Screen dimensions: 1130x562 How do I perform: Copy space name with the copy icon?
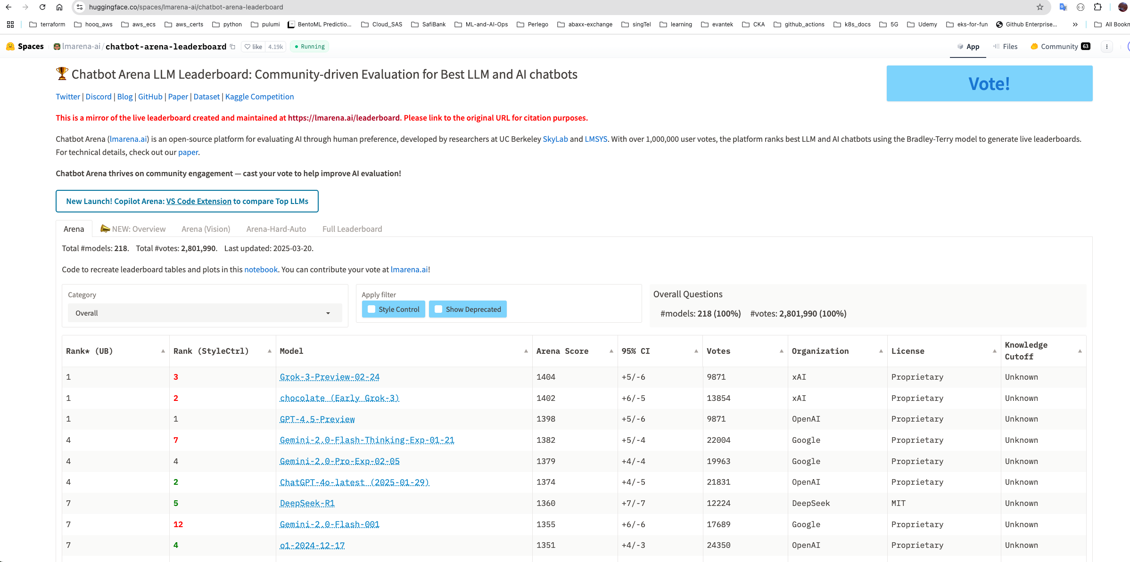coord(232,47)
